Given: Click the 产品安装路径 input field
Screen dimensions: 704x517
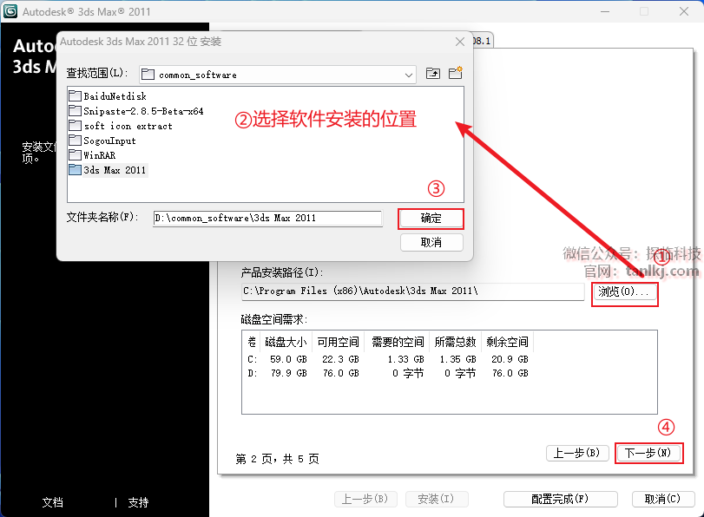Looking at the screenshot, I should tap(412, 291).
